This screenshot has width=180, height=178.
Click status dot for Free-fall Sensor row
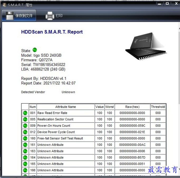coord(25,138)
